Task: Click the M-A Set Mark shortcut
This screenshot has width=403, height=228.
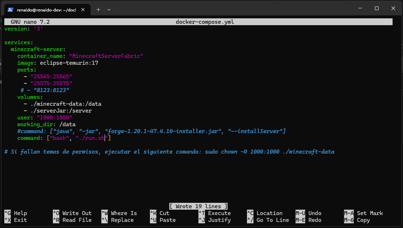Action: (x=363, y=213)
